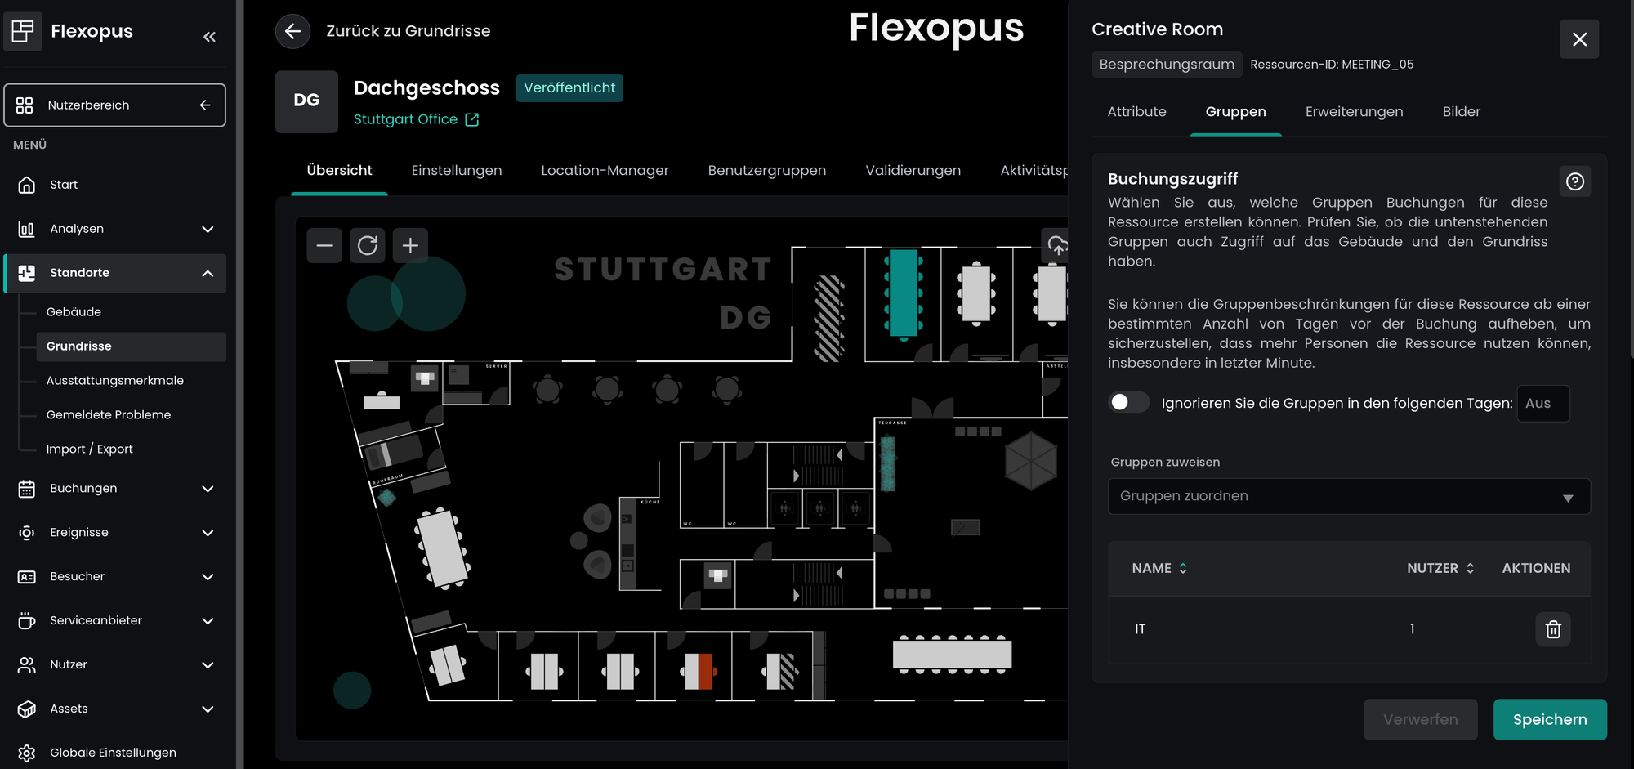
Task: Reset floor plan view rotation icon
Action: [x=368, y=245]
